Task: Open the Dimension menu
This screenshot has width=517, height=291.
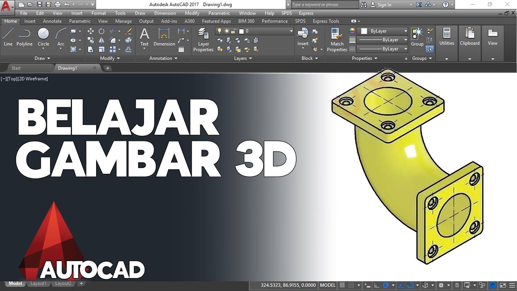Action: 165,13
